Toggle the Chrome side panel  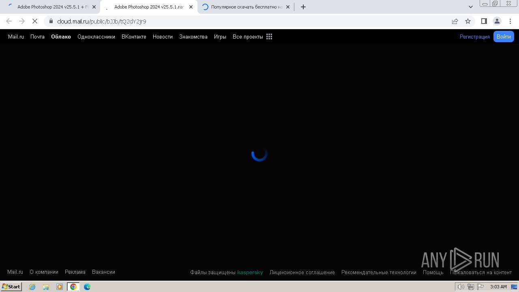pyautogui.click(x=484, y=21)
